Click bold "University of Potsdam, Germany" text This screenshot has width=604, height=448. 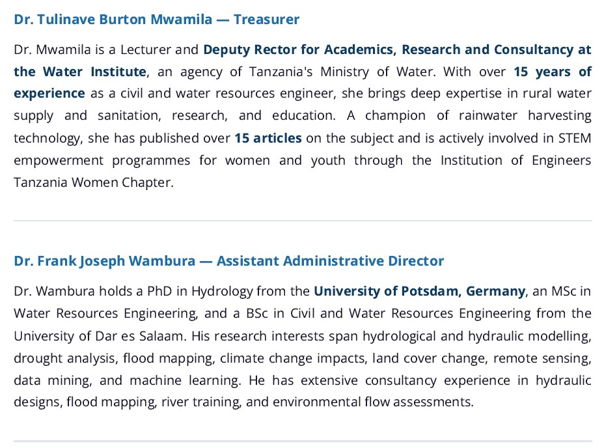pyautogui.click(x=419, y=291)
